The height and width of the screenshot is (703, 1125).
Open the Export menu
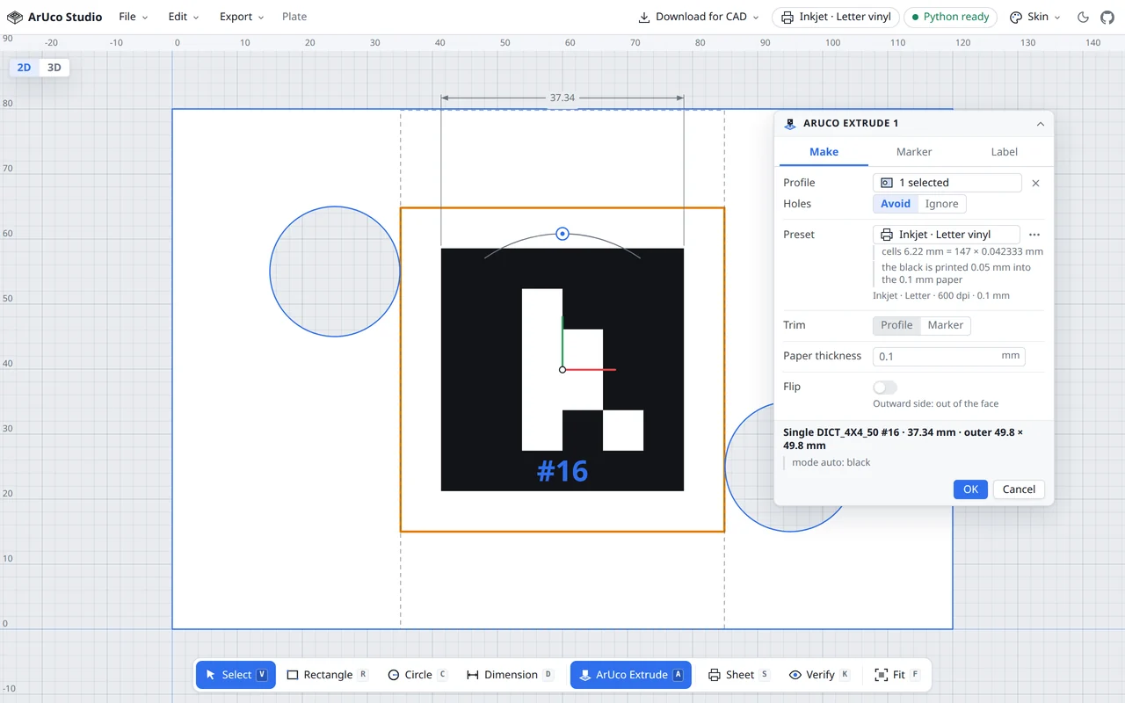coord(242,17)
